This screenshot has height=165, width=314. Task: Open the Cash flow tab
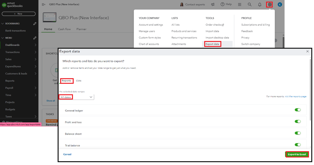coord(64,29)
